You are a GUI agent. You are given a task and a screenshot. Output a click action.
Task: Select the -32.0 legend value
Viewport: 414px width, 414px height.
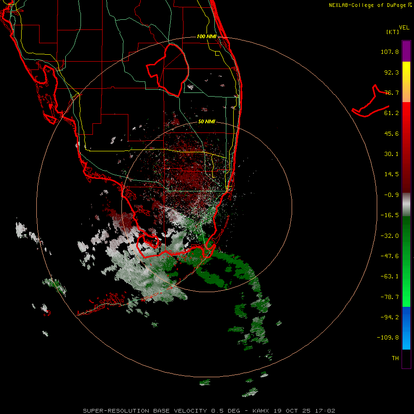click(390, 236)
